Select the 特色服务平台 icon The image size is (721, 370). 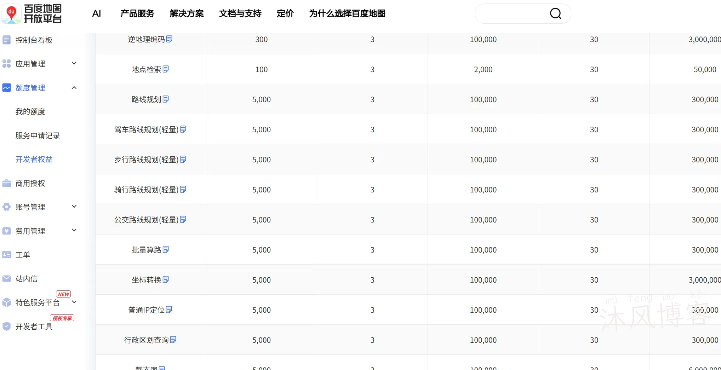[6, 302]
